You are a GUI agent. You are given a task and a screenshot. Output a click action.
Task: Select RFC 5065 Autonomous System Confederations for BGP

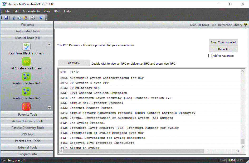coord(150,78)
